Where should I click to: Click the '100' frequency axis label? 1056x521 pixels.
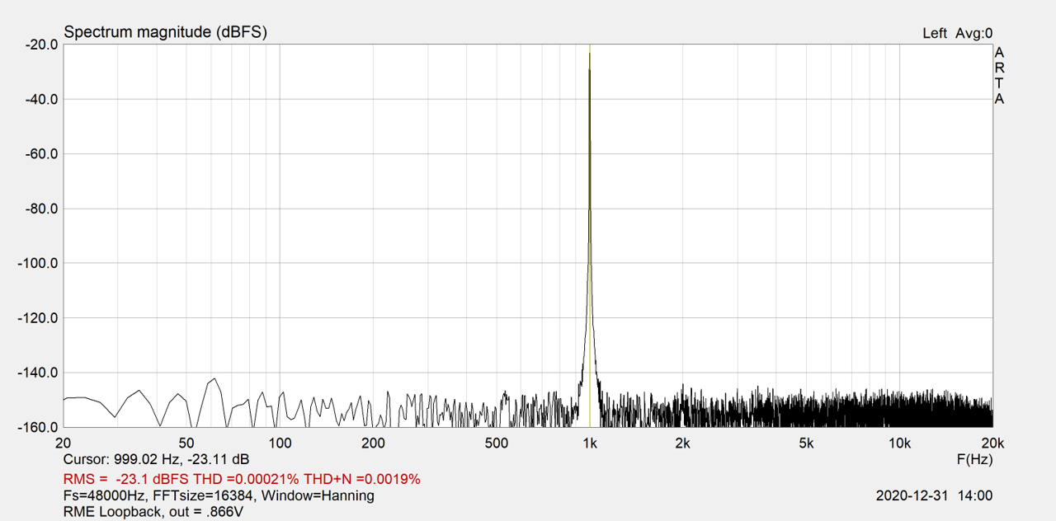click(x=280, y=443)
